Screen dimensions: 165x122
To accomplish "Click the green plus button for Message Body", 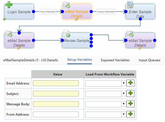I will click(130, 104).
